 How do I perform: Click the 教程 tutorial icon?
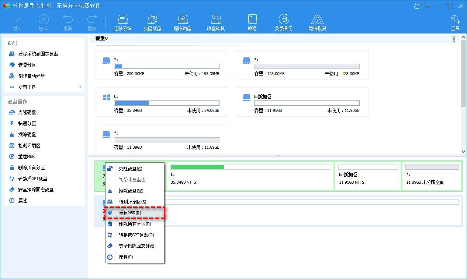pos(252,21)
